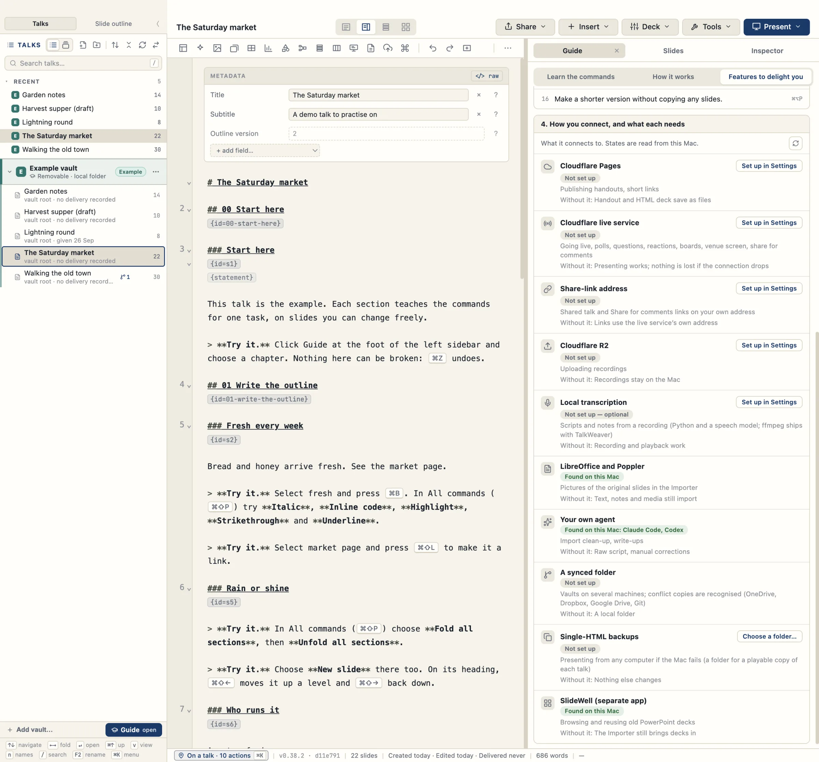Select the split editor-and-preview view mode
This screenshot has width=819, height=762.
click(x=366, y=27)
